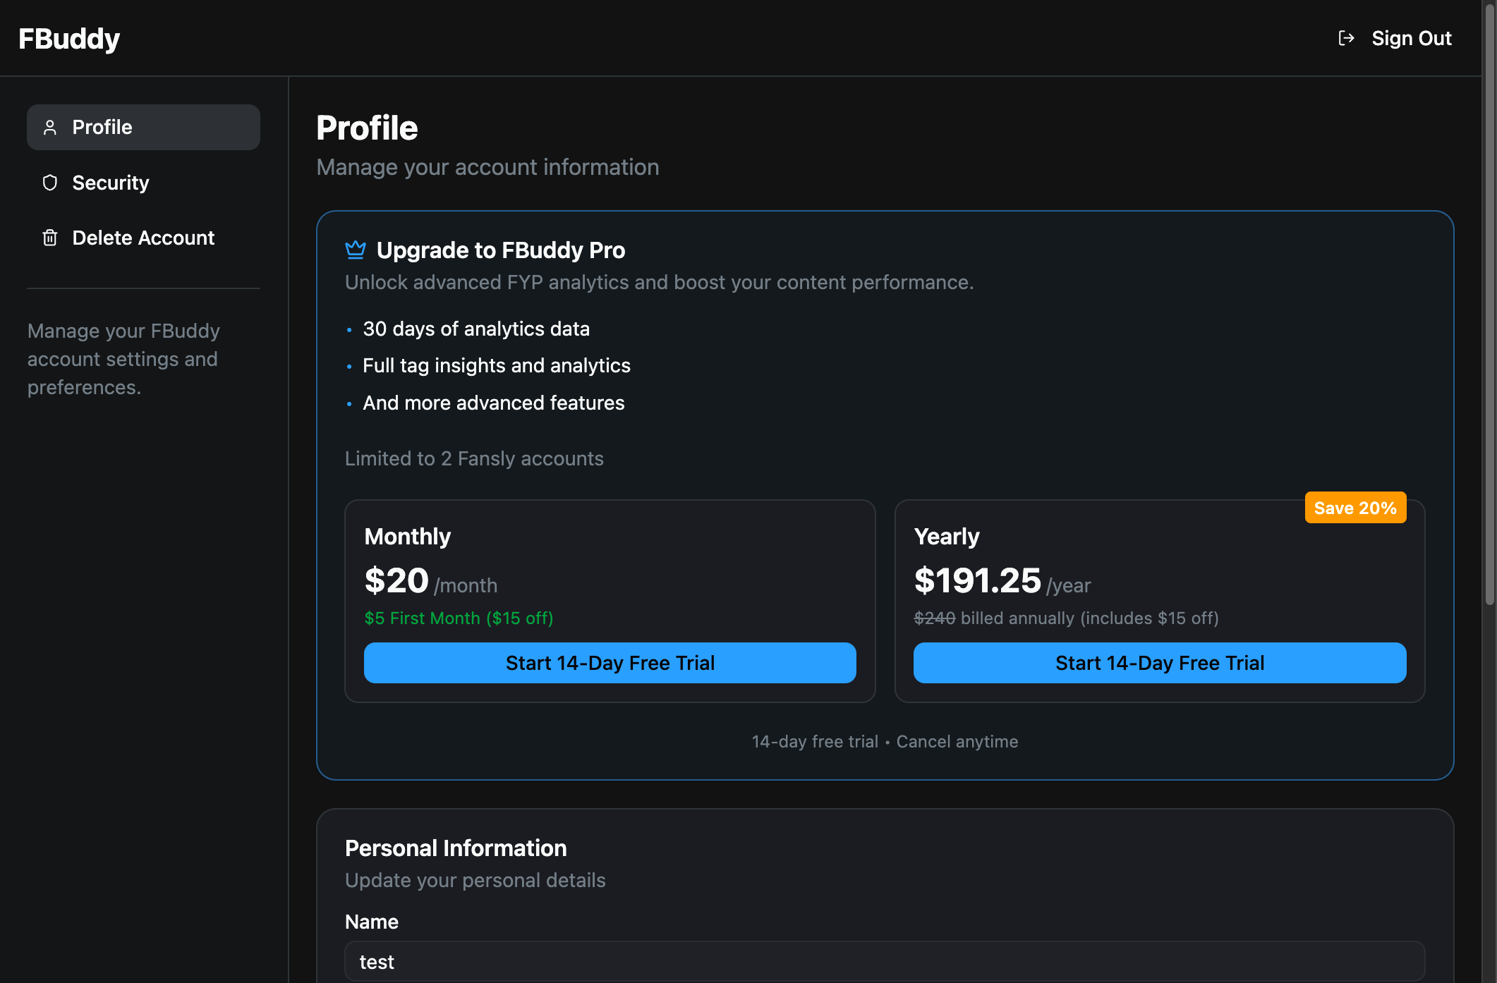
Task: Click 'Full tag insights and analytics' item
Action: click(497, 365)
